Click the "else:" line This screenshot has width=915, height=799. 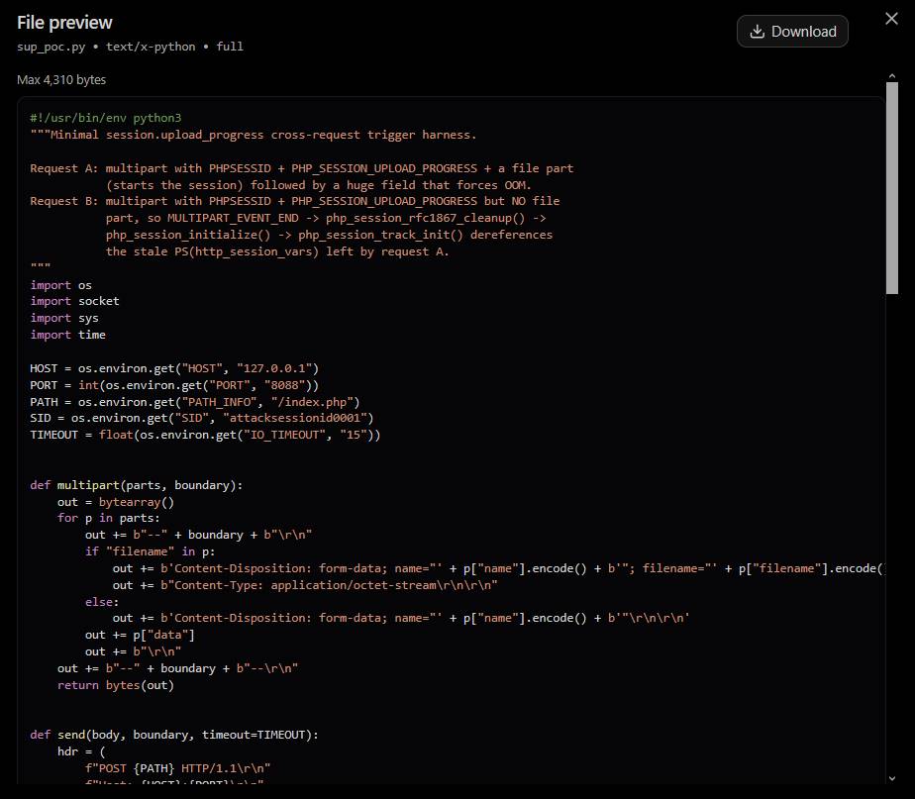[x=102, y=602]
